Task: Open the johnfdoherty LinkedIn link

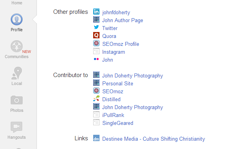Action: pos(116,12)
